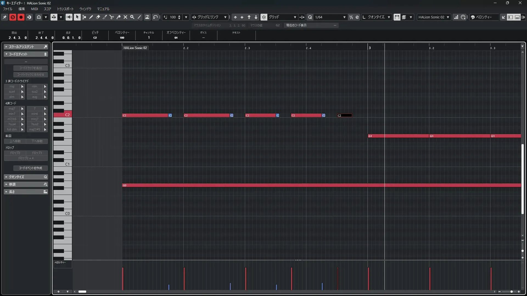Click the maj triad chord button

pos(12,86)
